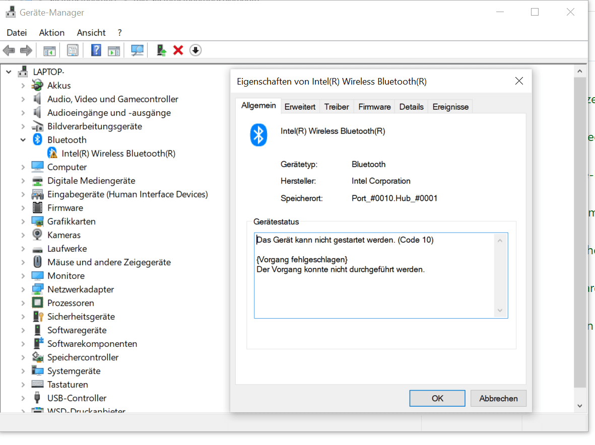Collapse the LAPTOP- root node
Image resolution: width=595 pixels, height=445 pixels.
[x=9, y=71]
